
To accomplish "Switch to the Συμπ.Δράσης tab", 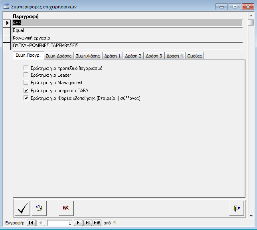I will click(x=58, y=56).
